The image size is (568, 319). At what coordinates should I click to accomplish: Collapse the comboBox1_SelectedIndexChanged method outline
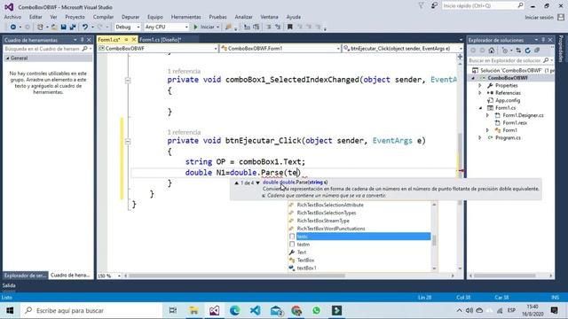tap(128, 81)
